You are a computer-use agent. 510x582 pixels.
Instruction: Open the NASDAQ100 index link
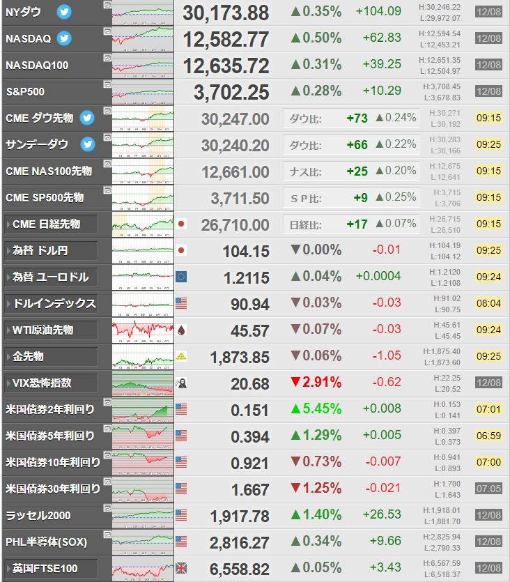[x=37, y=66]
